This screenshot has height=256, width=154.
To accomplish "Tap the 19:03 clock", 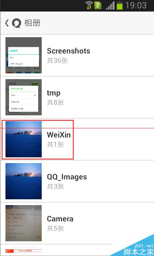I will (136, 5).
